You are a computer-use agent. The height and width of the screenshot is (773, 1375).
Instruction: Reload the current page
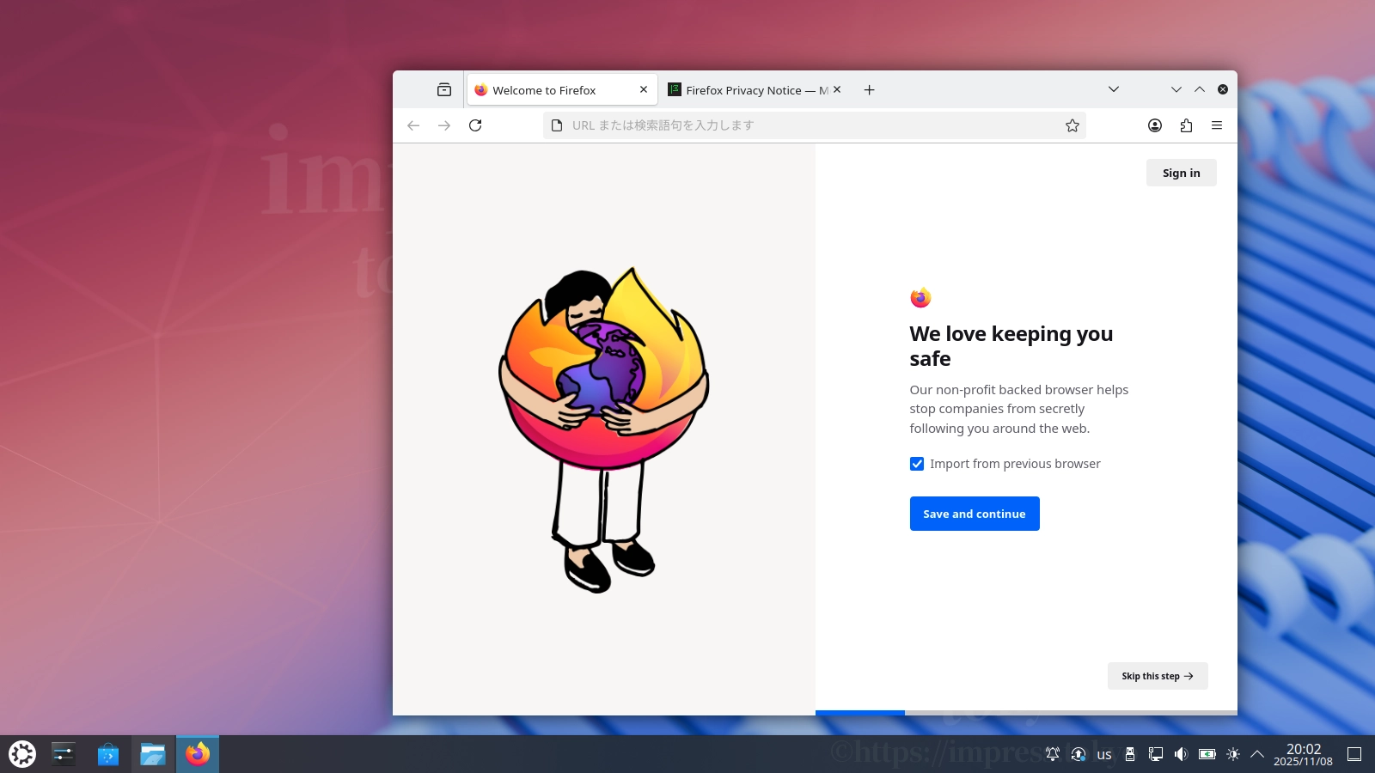pos(475,125)
